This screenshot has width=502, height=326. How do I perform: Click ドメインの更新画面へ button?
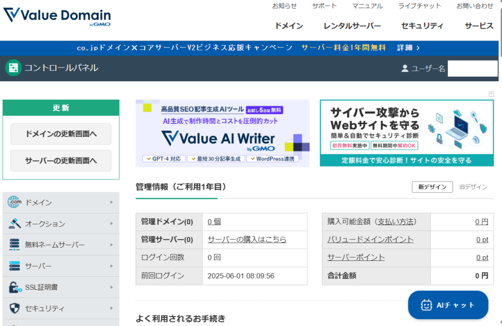(61, 134)
